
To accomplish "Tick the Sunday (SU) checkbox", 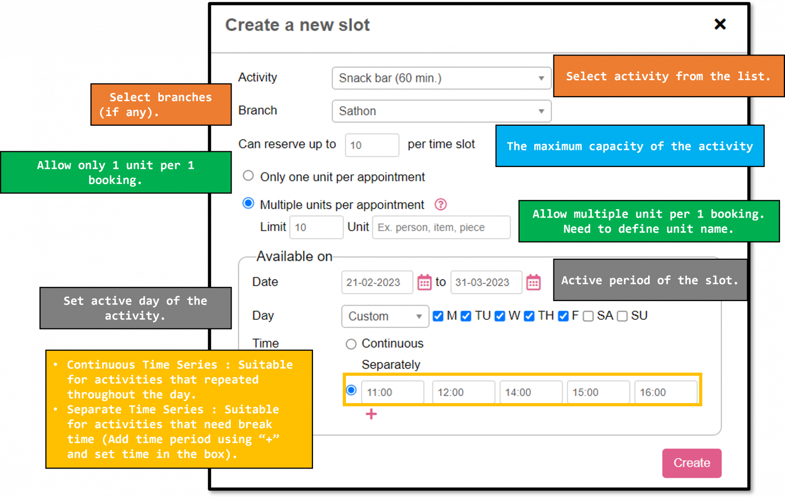I will click(622, 316).
